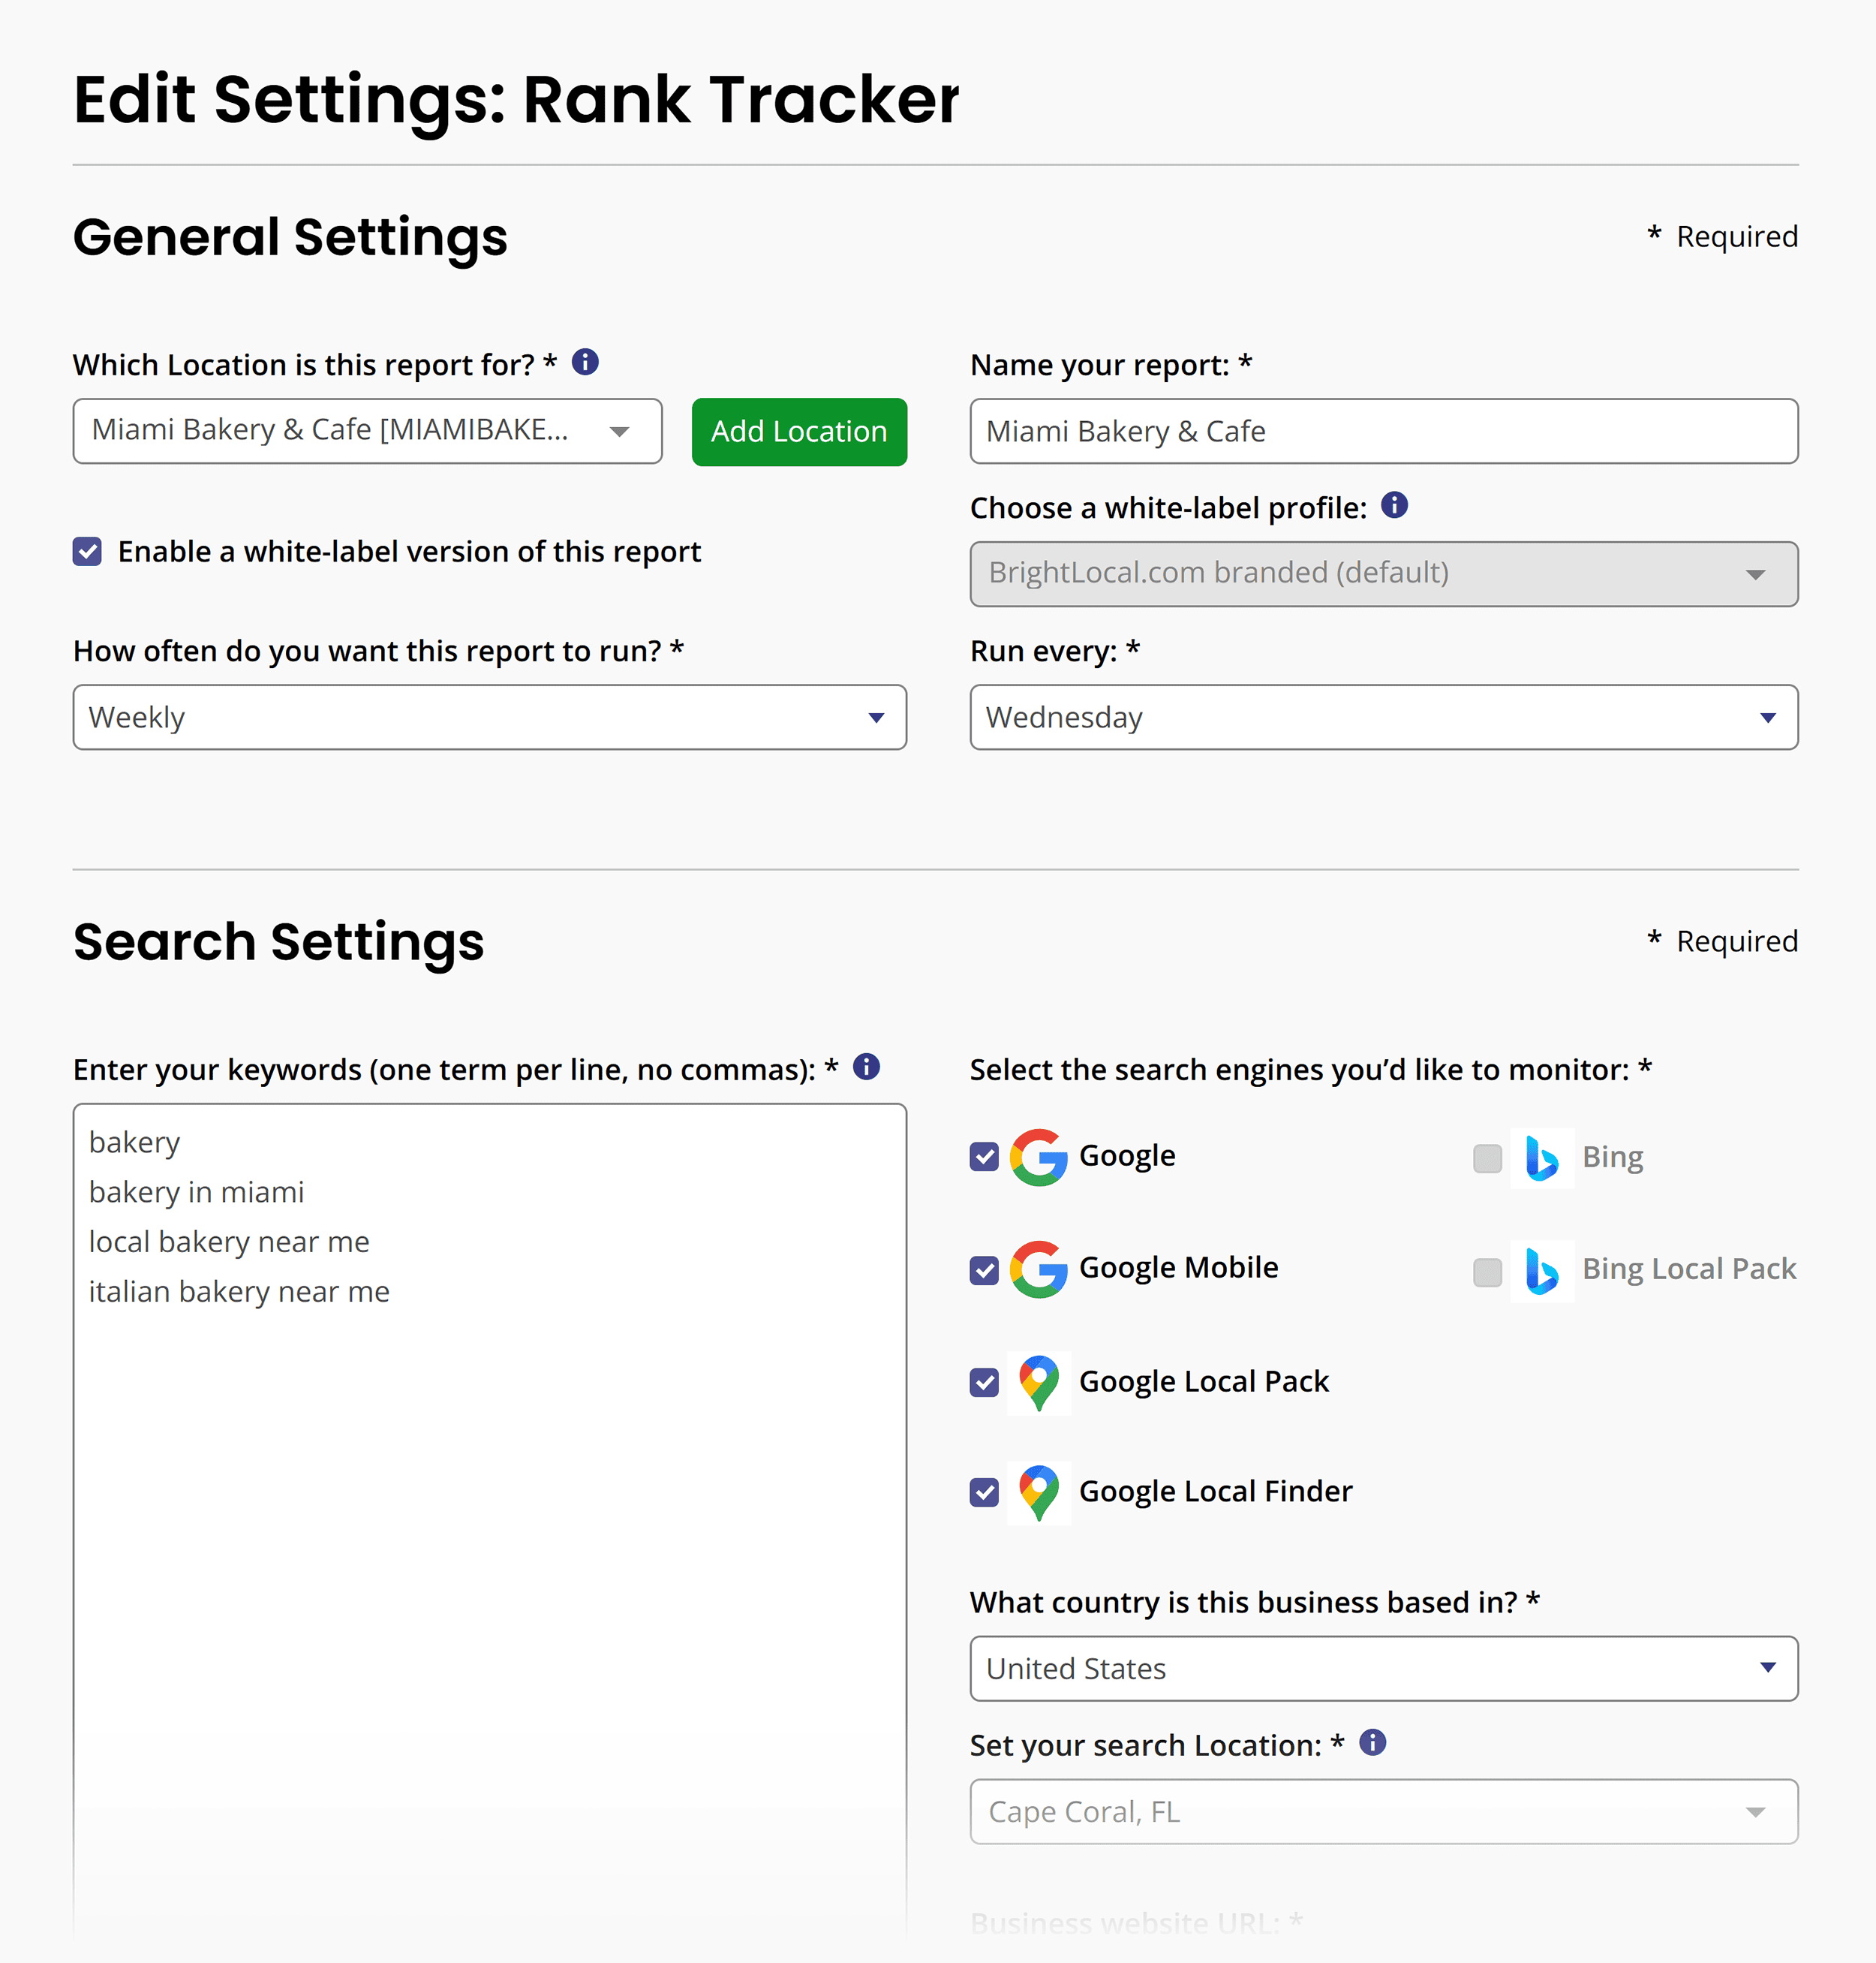Click the report name input field
Image resolution: width=1876 pixels, height=1963 pixels.
click(x=1383, y=431)
